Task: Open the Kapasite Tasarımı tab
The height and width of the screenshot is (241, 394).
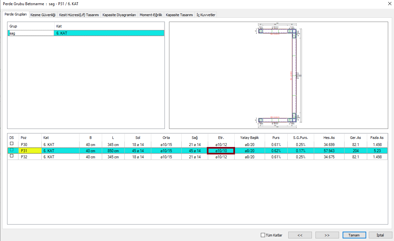Action: (x=179, y=15)
